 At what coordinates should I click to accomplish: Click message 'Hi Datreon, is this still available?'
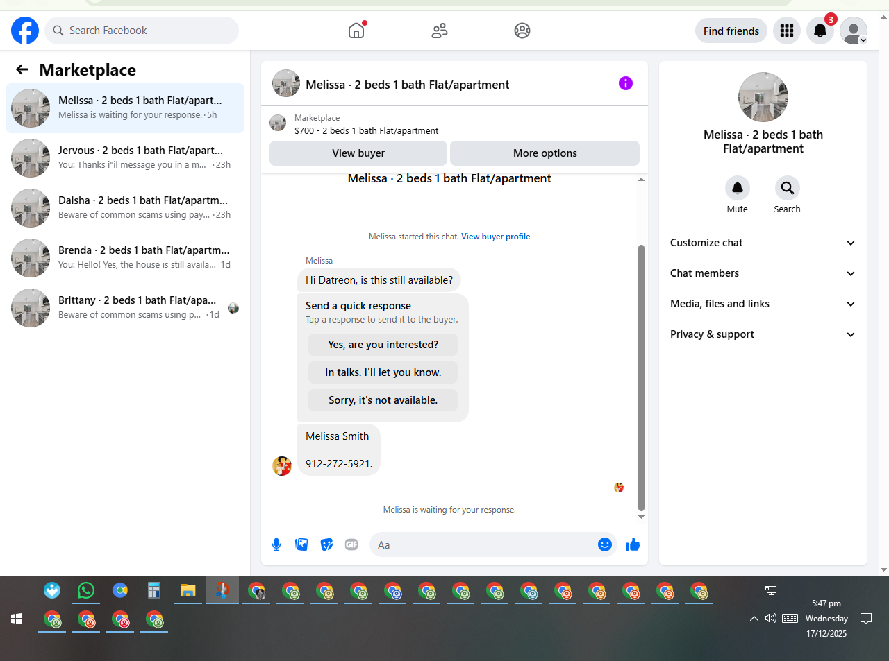coord(379,280)
